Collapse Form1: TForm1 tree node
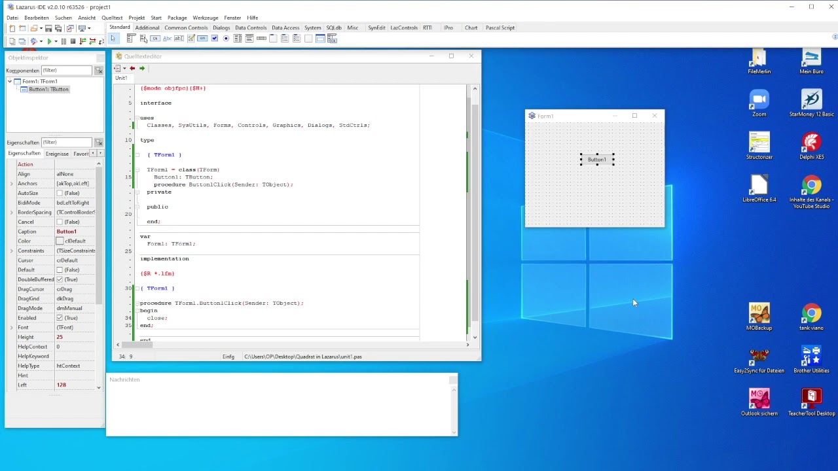The image size is (838, 471). click(x=10, y=81)
